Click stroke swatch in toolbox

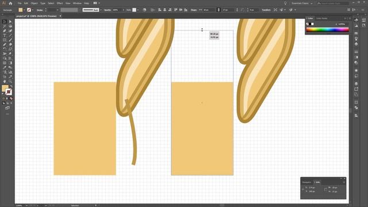[x=9, y=92]
